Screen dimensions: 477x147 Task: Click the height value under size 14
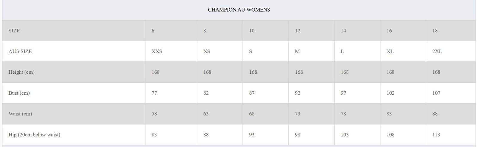(x=345, y=72)
